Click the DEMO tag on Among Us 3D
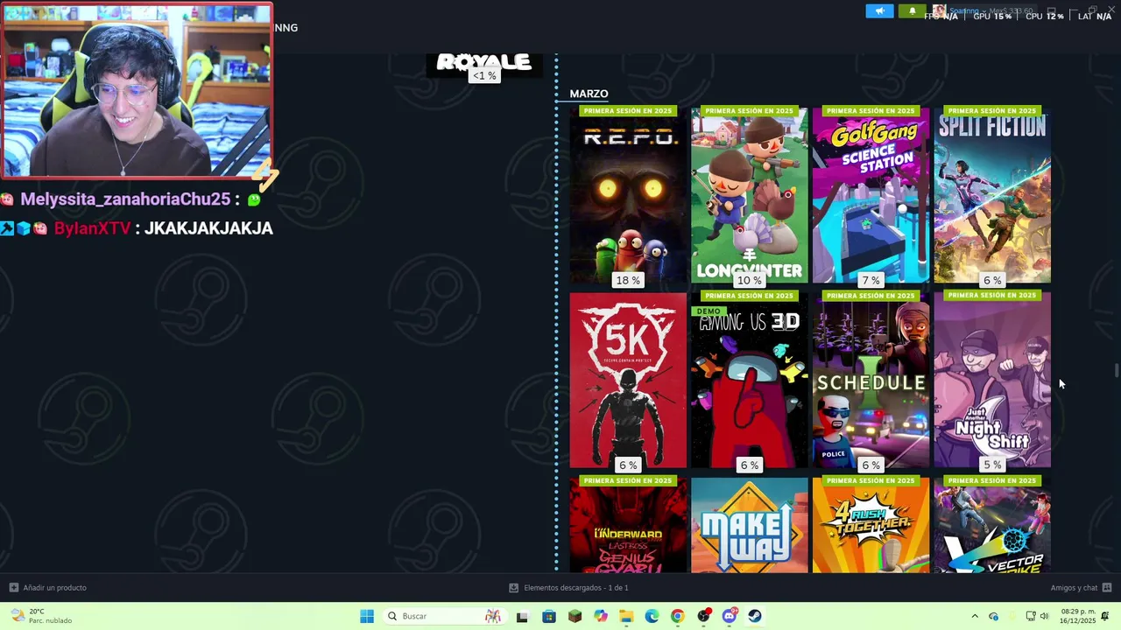 [709, 311]
